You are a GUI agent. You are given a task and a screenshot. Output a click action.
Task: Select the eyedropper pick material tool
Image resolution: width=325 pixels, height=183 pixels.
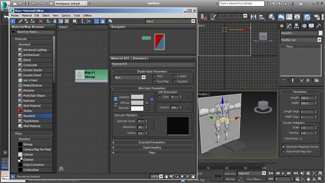(x=20, y=21)
